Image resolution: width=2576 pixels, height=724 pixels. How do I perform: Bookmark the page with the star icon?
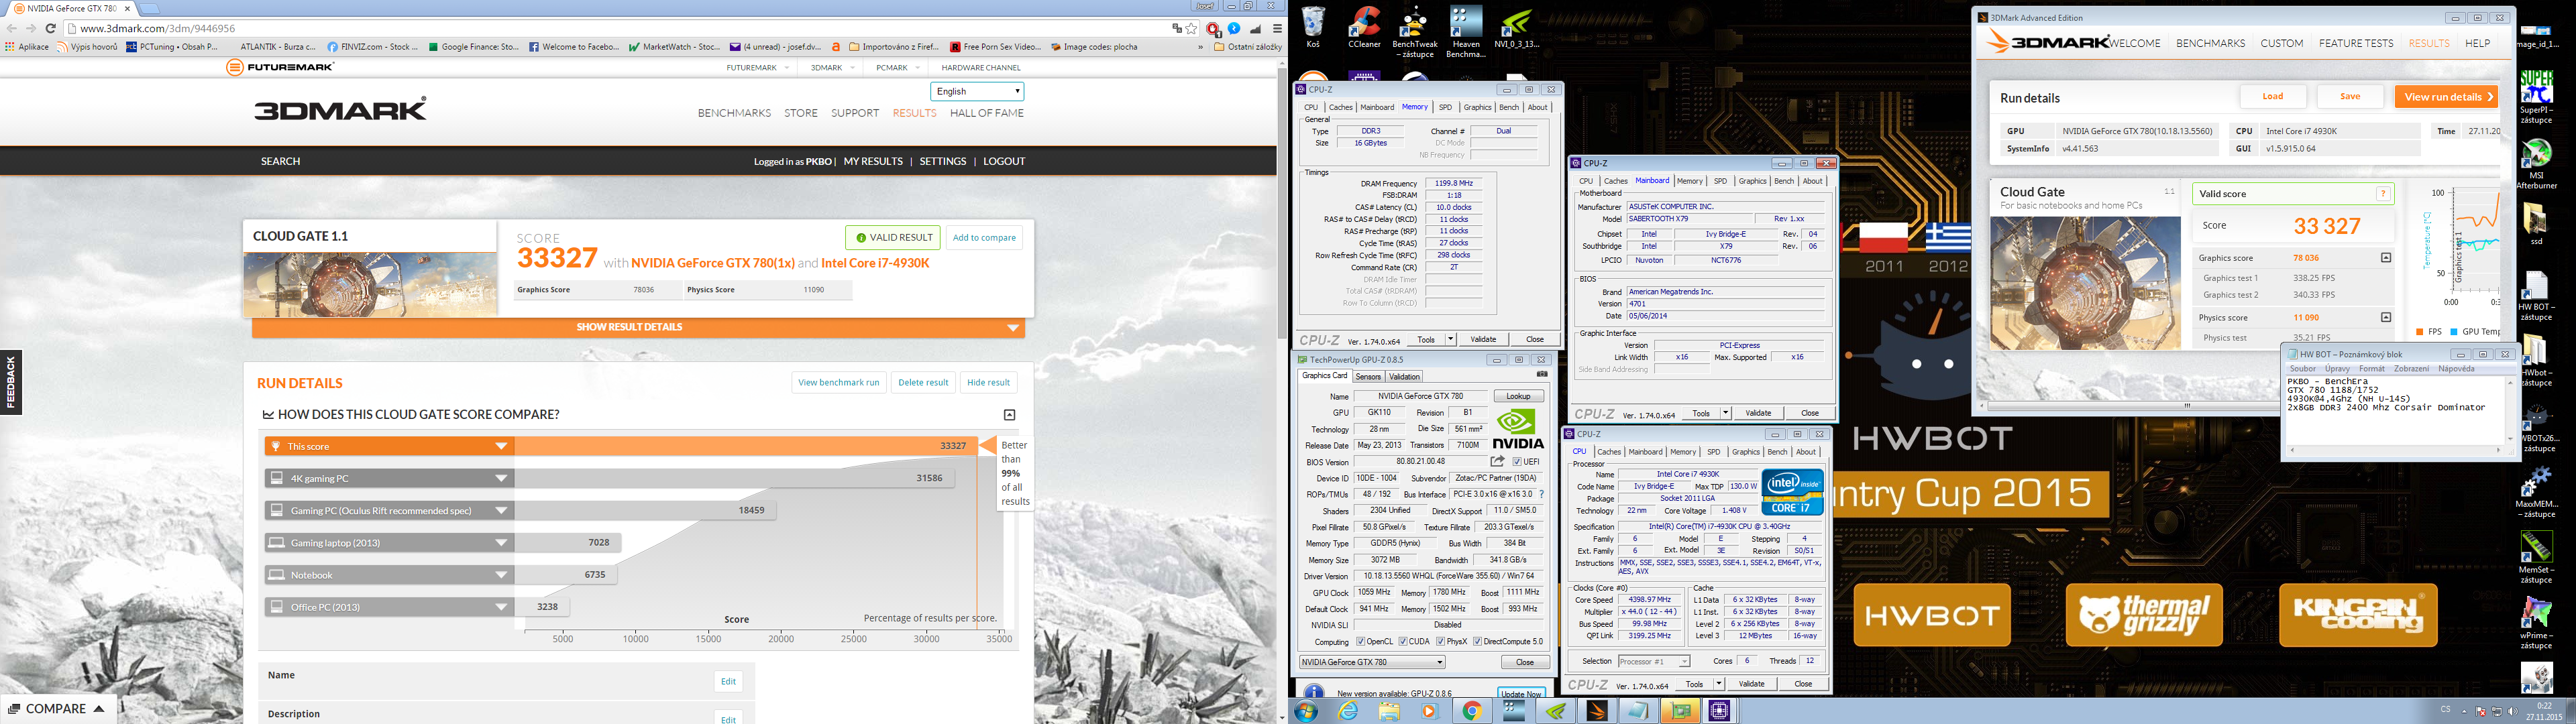tap(1192, 29)
